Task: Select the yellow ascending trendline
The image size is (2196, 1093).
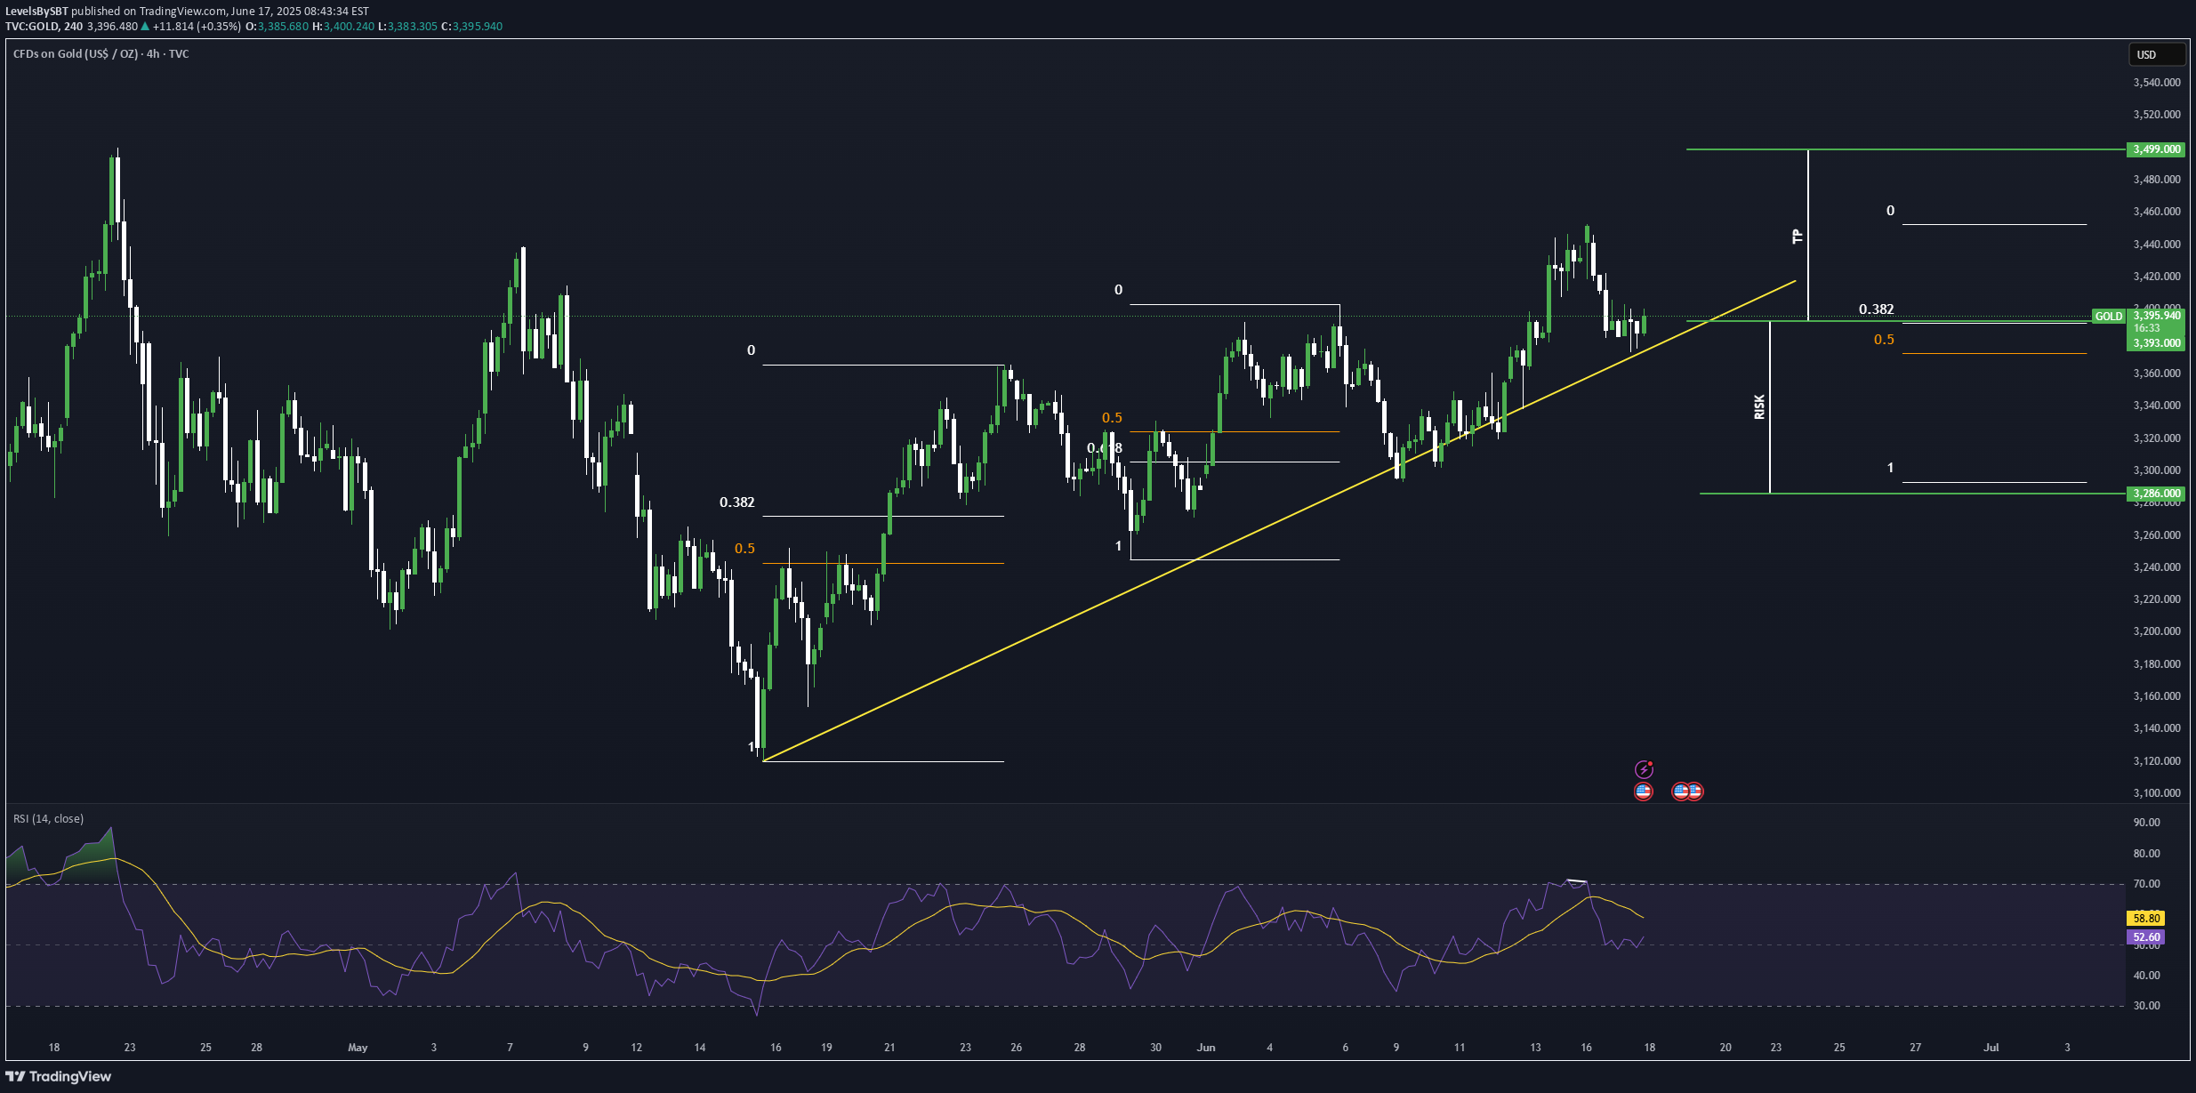Action: point(1278,522)
